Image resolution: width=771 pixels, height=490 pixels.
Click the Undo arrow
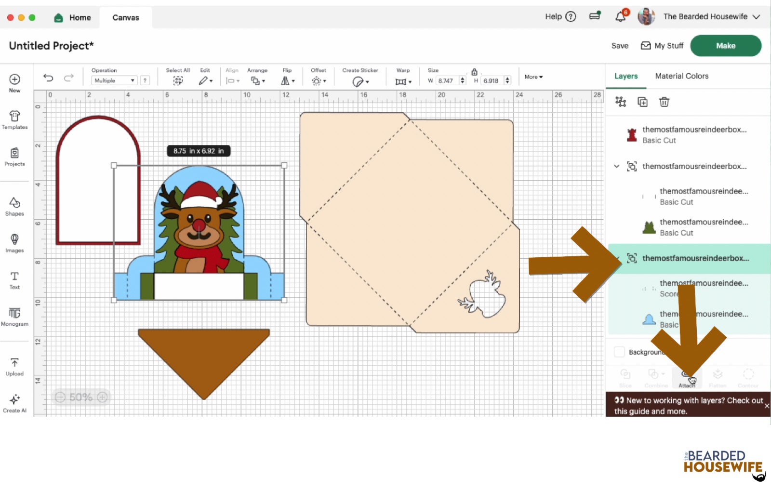click(x=48, y=78)
